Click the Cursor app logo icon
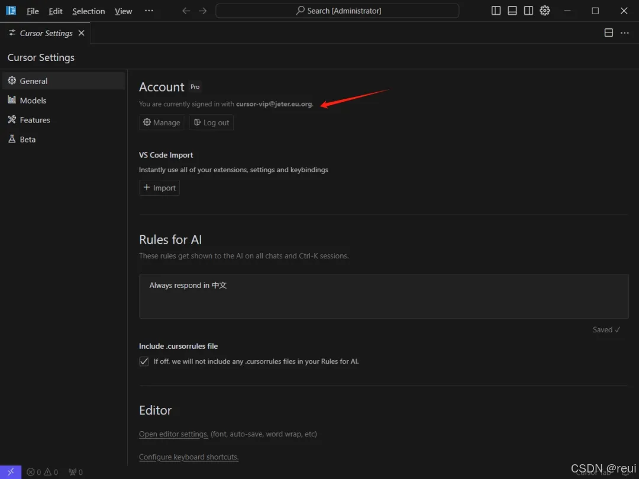 coord(11,11)
